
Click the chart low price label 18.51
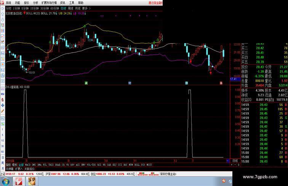coord(32,73)
